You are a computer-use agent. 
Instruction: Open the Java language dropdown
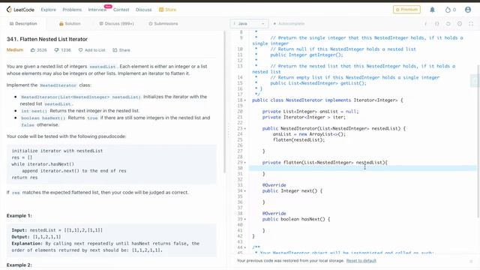tap(249, 23)
